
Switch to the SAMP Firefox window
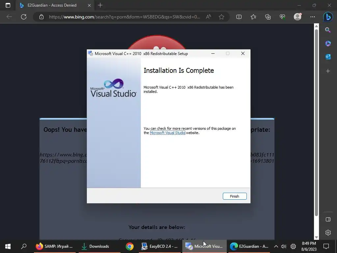point(54,246)
